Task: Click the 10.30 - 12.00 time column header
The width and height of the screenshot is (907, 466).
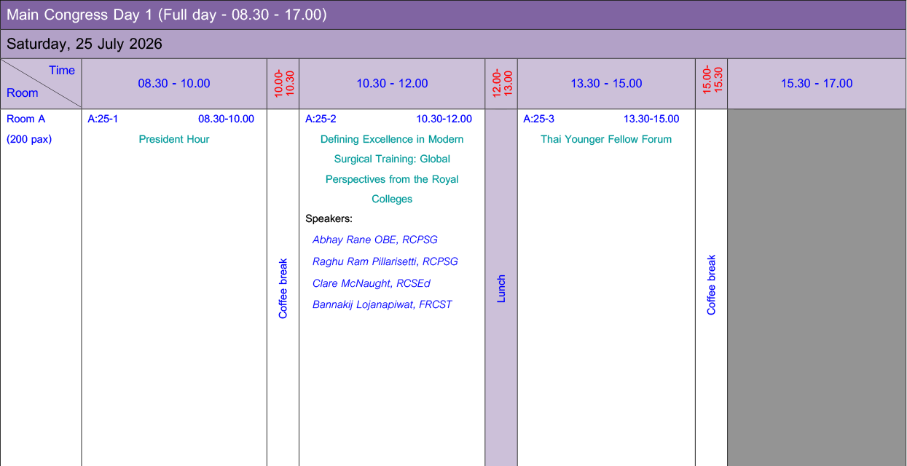Action: 392,84
